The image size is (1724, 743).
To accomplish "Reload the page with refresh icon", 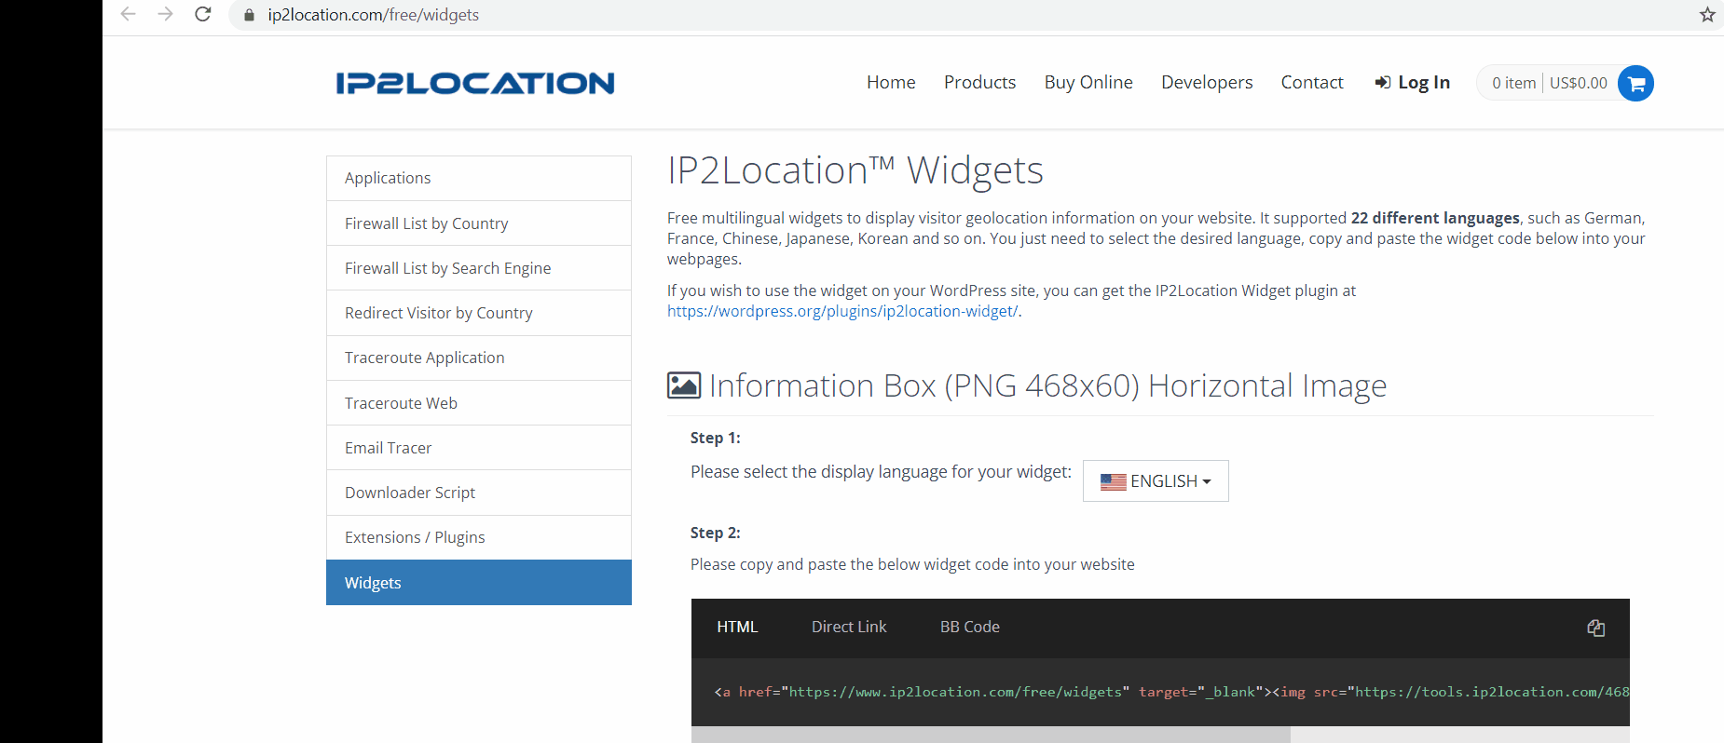I will pyautogui.click(x=203, y=14).
